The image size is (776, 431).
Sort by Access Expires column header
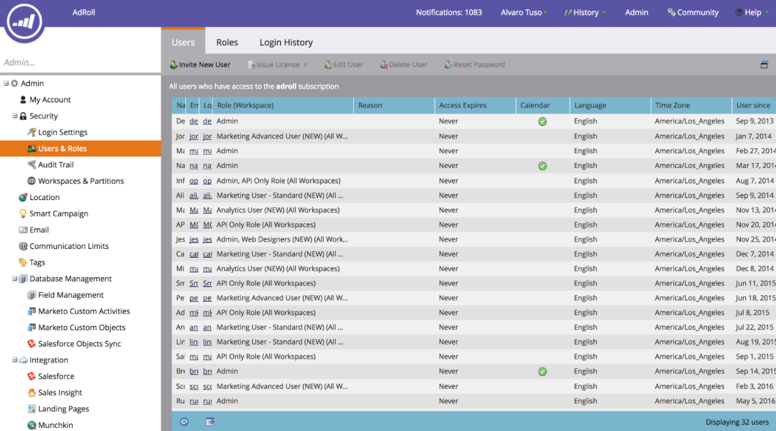475,105
